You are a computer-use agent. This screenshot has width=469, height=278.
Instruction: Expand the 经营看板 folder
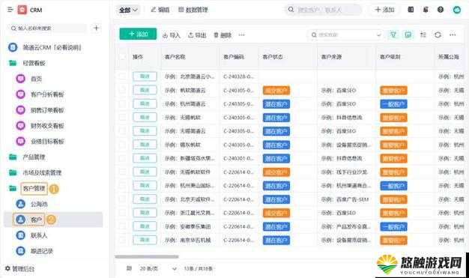coord(27,63)
